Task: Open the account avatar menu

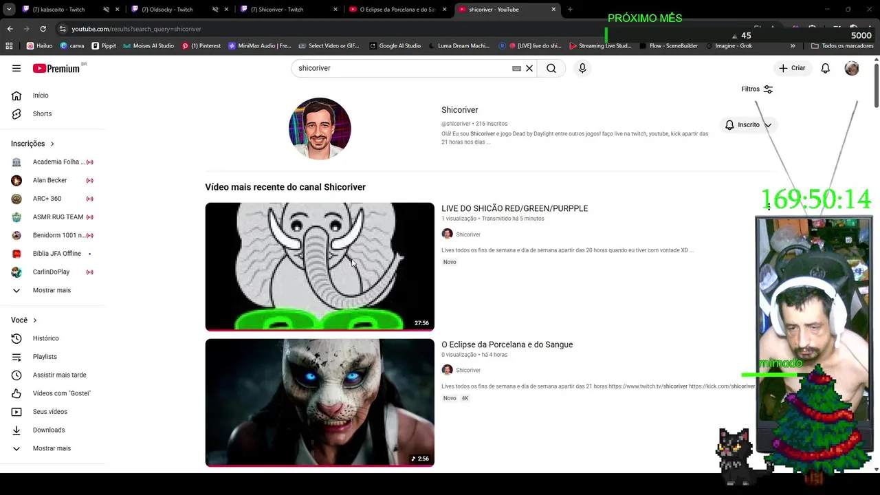Action: 852,68
